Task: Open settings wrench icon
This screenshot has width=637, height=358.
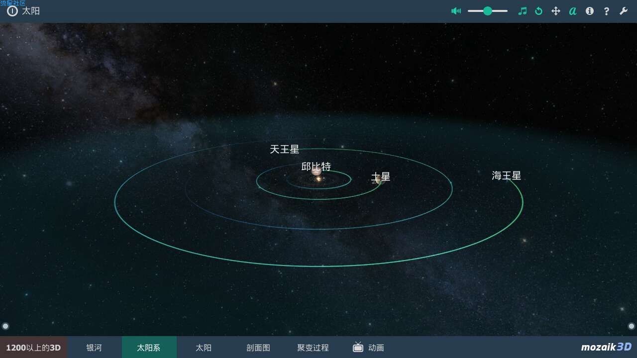Action: (624, 11)
